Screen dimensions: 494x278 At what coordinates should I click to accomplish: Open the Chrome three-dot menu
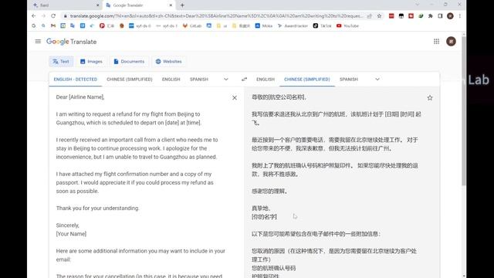(x=460, y=15)
